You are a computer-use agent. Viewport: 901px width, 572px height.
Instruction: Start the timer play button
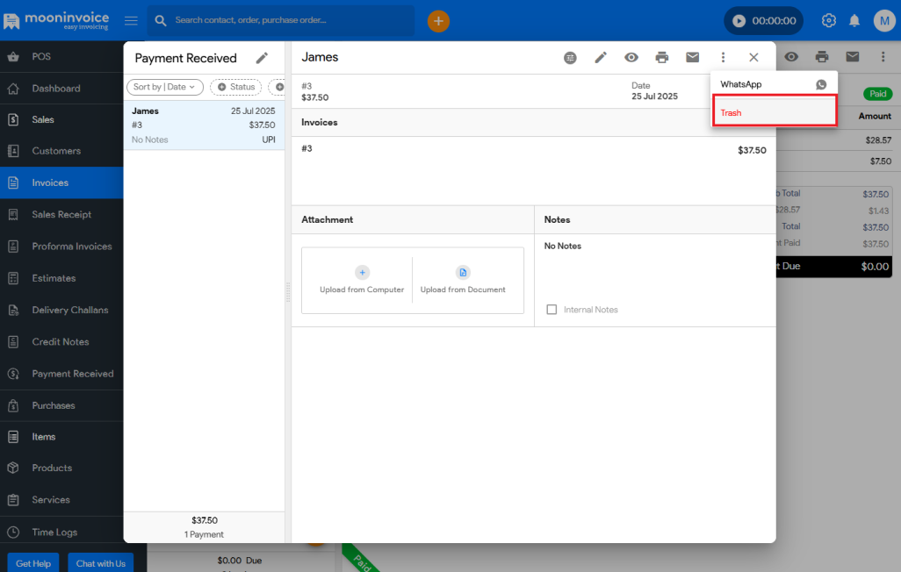[739, 20]
